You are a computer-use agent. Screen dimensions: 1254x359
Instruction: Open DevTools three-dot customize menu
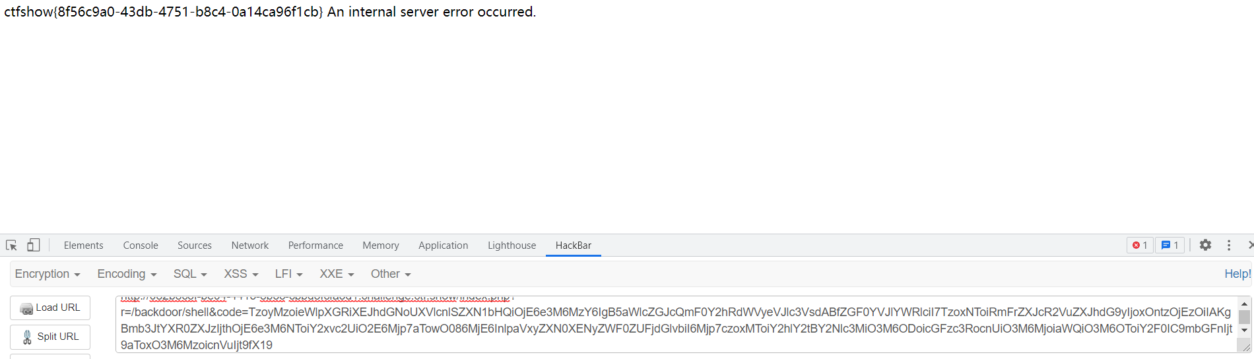pos(1229,245)
